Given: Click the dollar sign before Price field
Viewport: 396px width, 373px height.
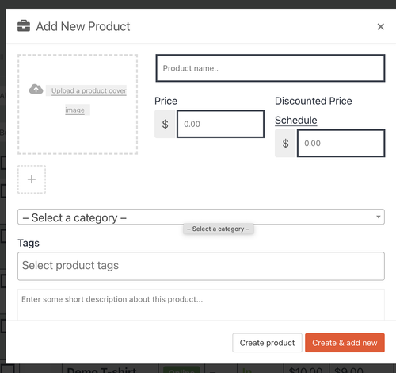Looking at the screenshot, I should coord(166,124).
